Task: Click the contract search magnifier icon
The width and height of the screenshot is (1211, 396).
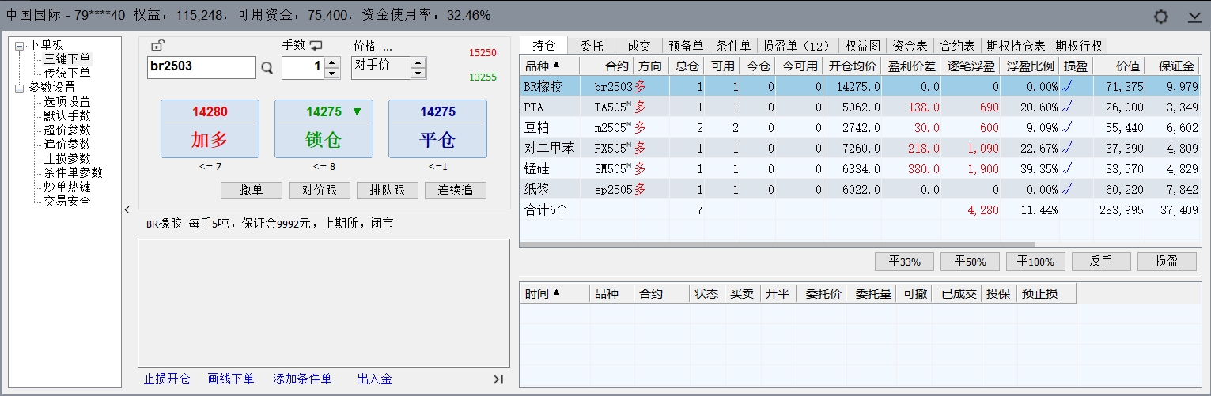Action: 267,68
